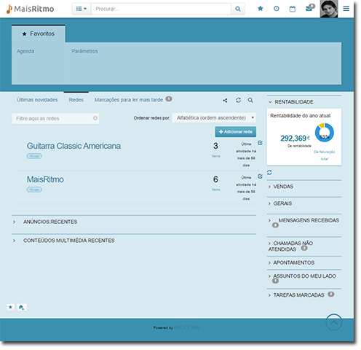This screenshot has width=361, height=350.
Task: Click the star button at the bottom left
Action: pyautogui.click(x=10, y=307)
